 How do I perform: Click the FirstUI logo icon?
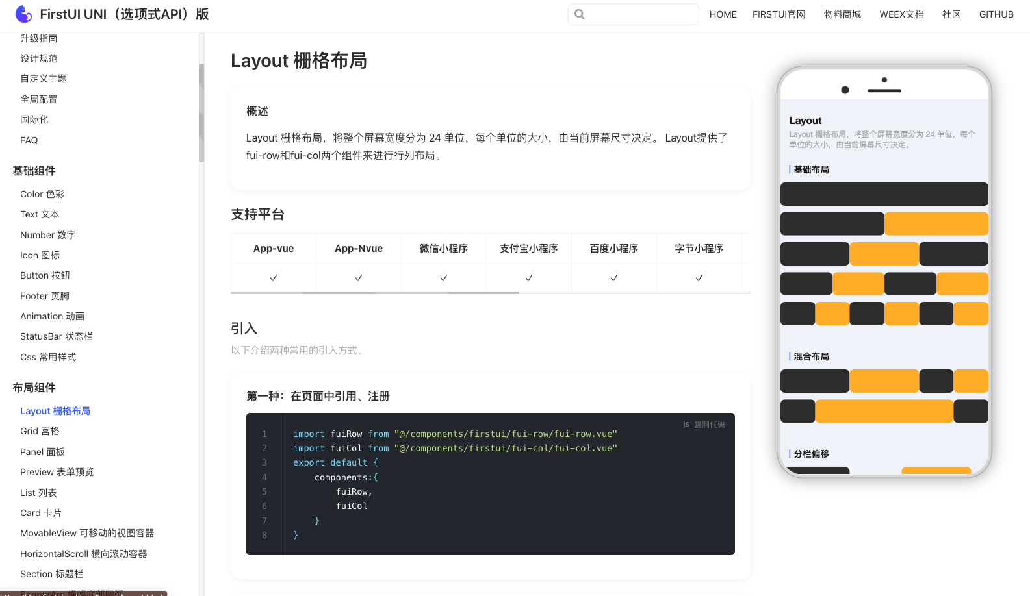23,14
